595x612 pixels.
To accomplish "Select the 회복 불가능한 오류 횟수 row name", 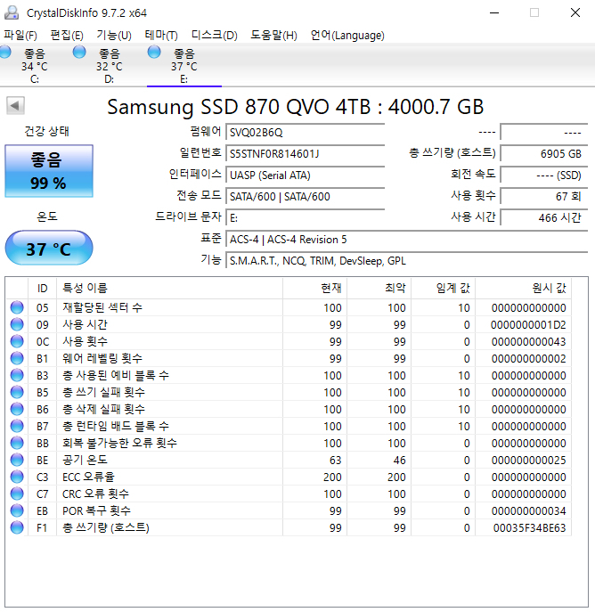I will [x=119, y=443].
